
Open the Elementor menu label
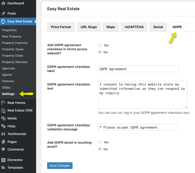pos(15,160)
